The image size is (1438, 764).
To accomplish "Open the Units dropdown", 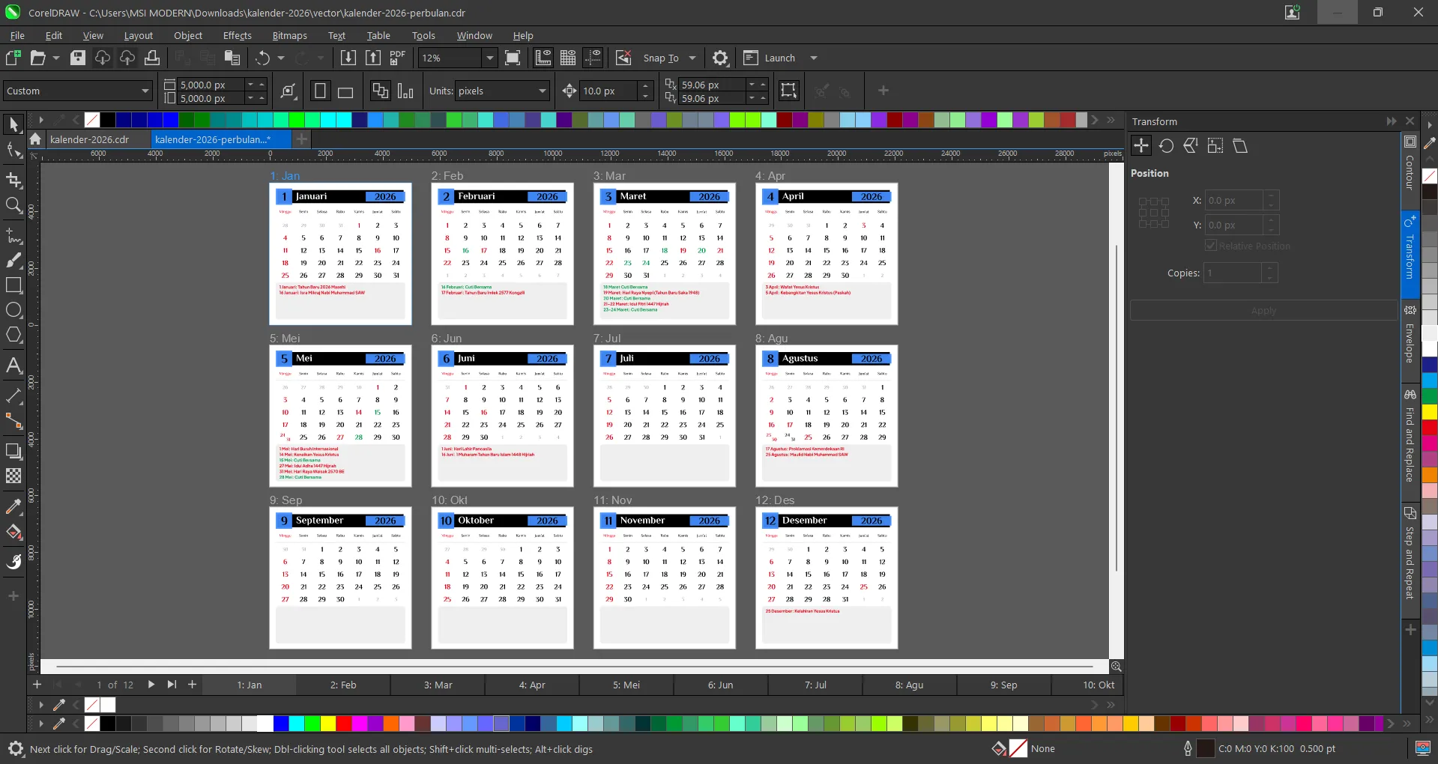I will tap(542, 91).
